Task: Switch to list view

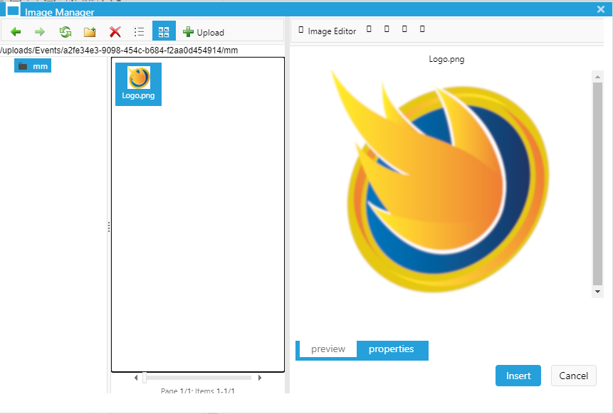Action: 139,31
